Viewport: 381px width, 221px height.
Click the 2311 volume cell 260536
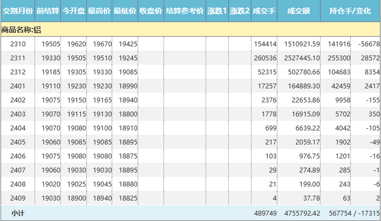[x=264, y=58]
